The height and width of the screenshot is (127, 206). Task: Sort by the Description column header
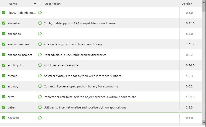[x=53, y=4]
